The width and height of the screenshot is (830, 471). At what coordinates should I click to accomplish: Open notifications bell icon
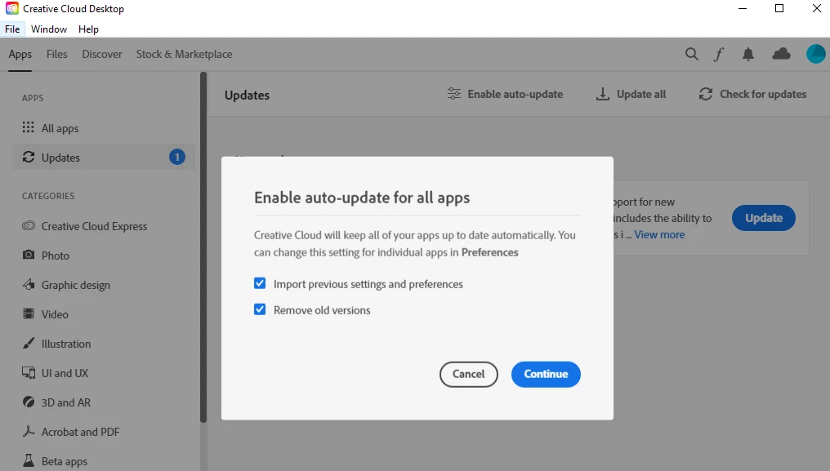(748, 54)
